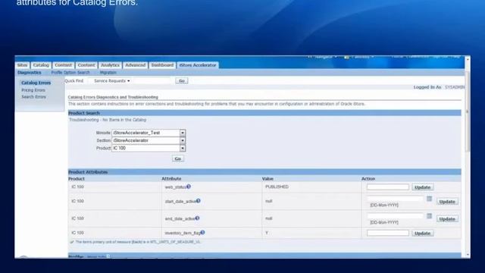485x273 pixels.
Task: Click the vertical scrollbar thumb
Action: 468,111
